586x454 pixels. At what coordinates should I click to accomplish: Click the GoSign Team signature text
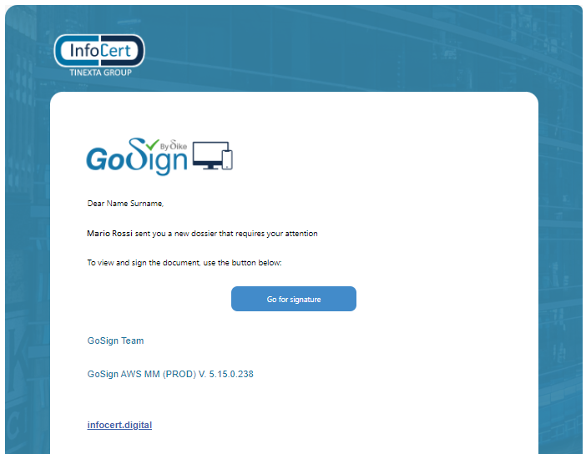click(x=115, y=340)
